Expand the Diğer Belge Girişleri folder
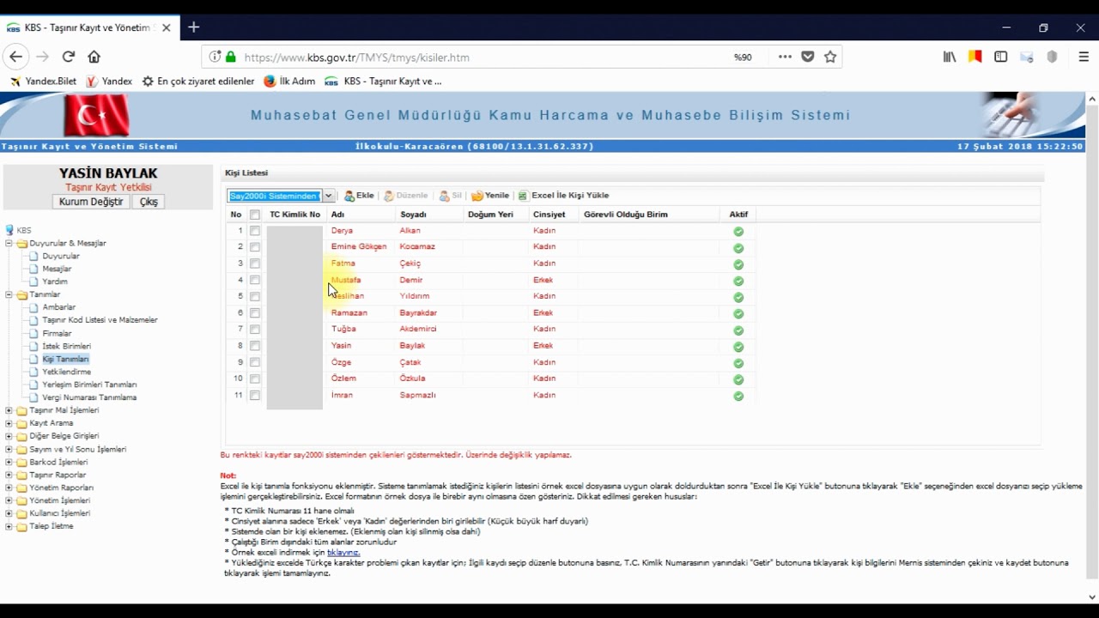1099x618 pixels. (9, 436)
